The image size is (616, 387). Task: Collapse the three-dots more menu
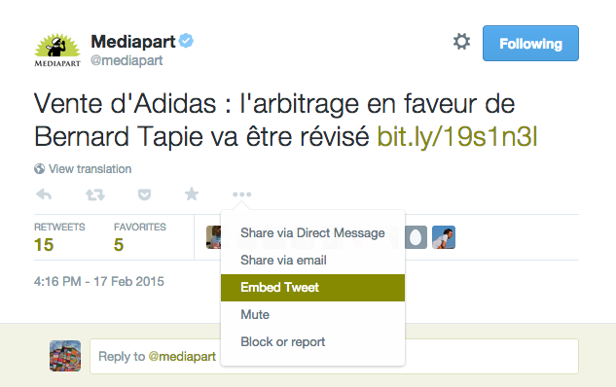[x=241, y=194]
